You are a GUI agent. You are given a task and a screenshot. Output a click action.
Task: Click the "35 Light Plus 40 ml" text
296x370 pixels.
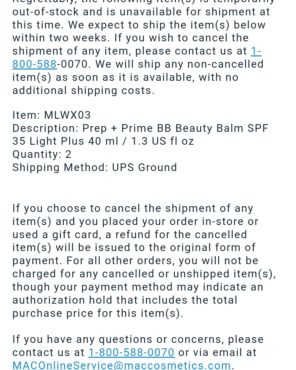(x=65, y=141)
